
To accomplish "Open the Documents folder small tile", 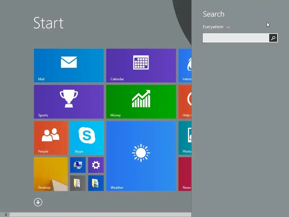I will [78, 183].
